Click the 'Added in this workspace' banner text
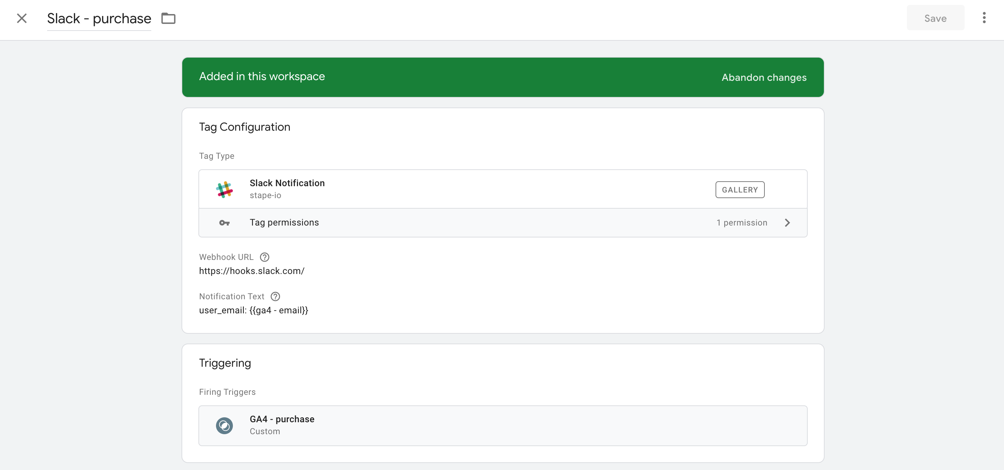The height and width of the screenshot is (470, 1004). point(262,76)
